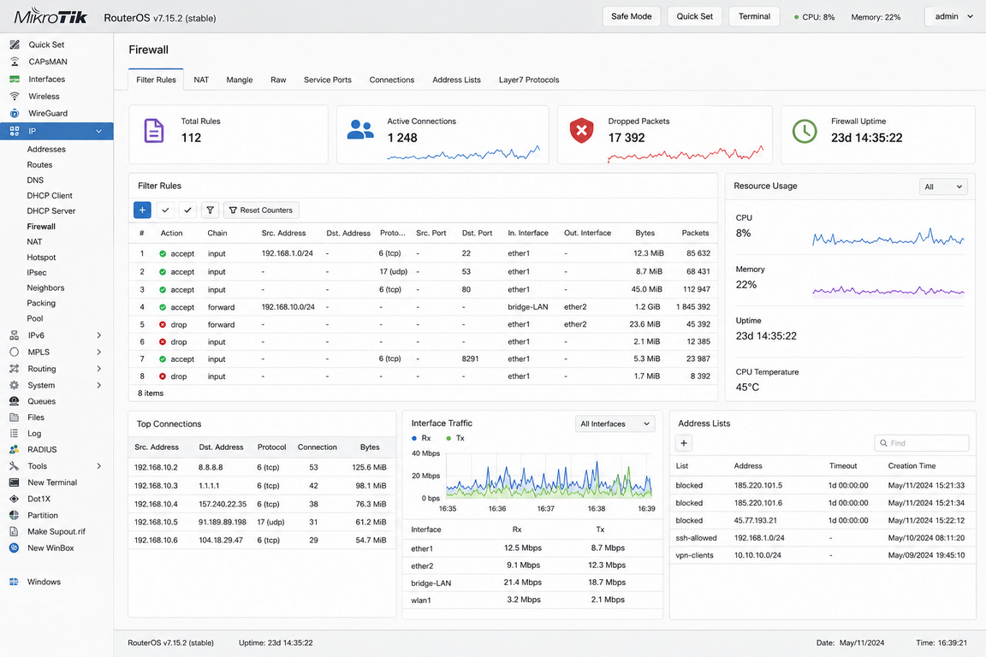Sort filter rules by Bytes column header
This screenshot has height=657, width=986.
pos(645,234)
